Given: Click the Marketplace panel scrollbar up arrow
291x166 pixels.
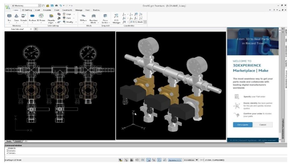Looking at the screenshot, I should click(x=280, y=30).
